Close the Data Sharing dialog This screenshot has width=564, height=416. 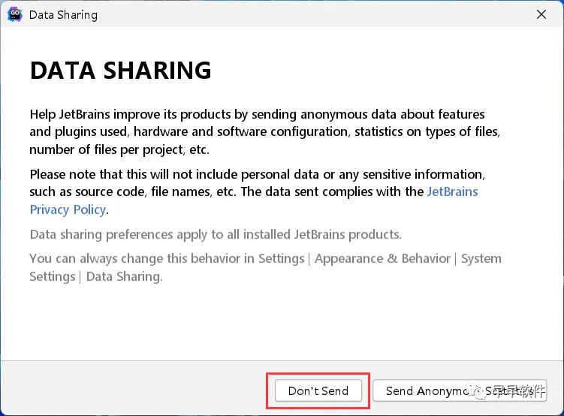pos(540,14)
